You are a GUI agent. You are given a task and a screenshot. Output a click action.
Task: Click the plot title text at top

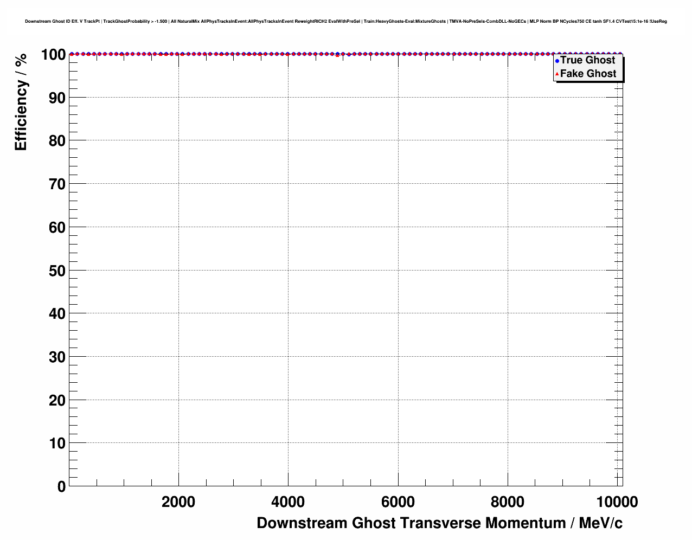(x=346, y=22)
